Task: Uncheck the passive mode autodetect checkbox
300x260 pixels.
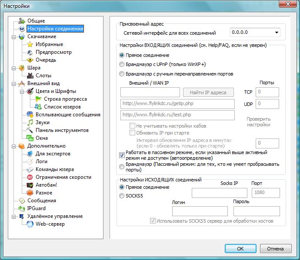Action: (x=122, y=155)
